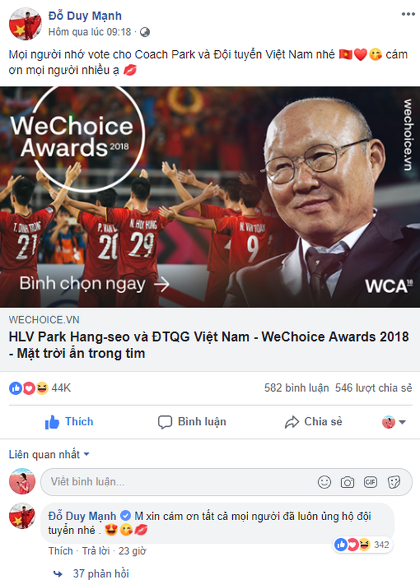Click Trả lời to reply to comment
Screen dimensions: 420x580
[x=96, y=551]
